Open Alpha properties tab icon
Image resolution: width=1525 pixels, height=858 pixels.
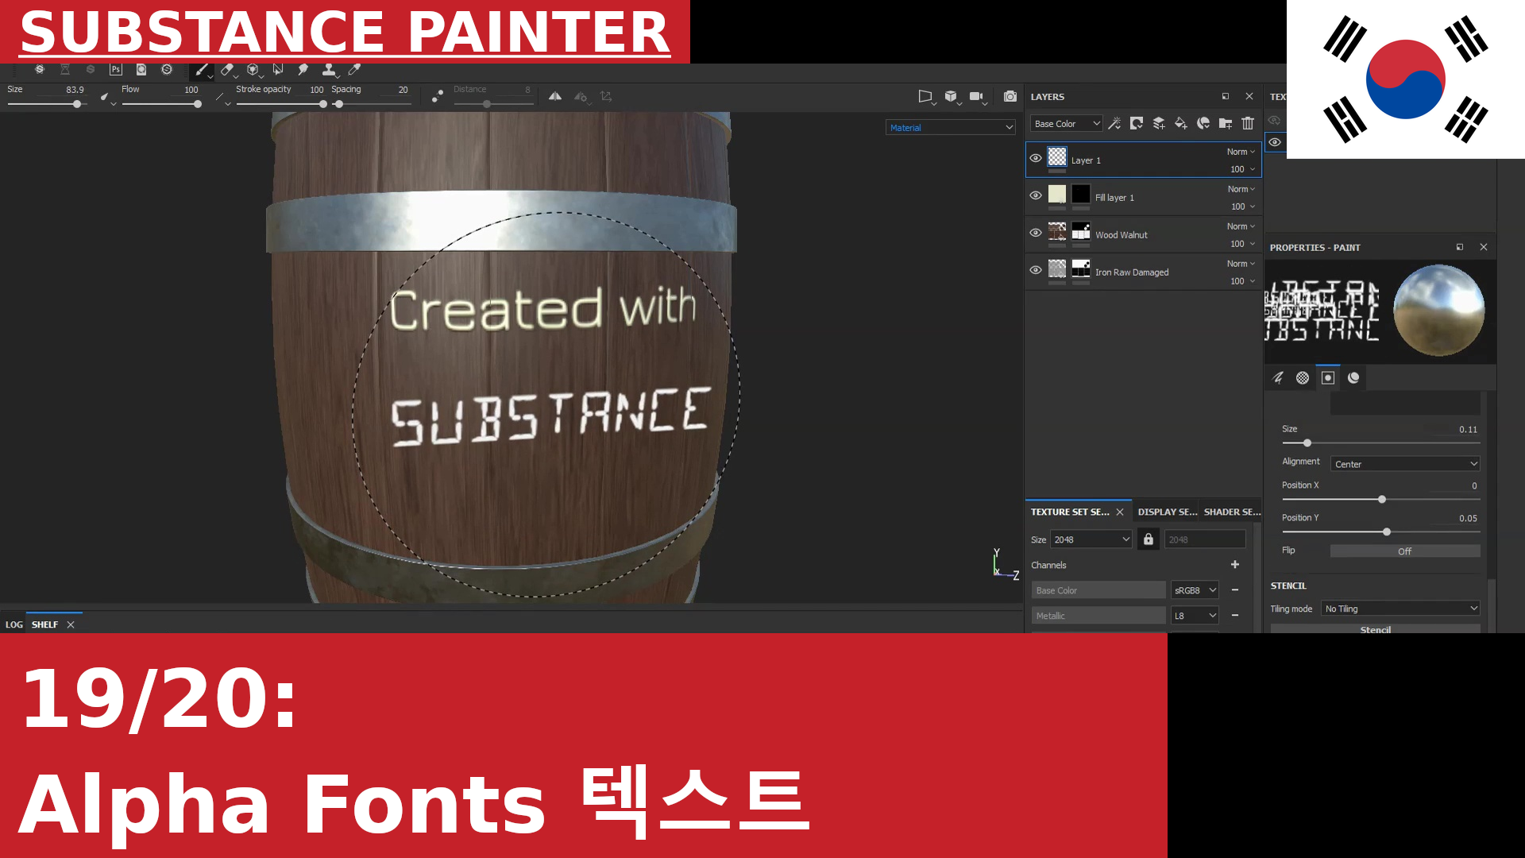pyautogui.click(x=1303, y=378)
